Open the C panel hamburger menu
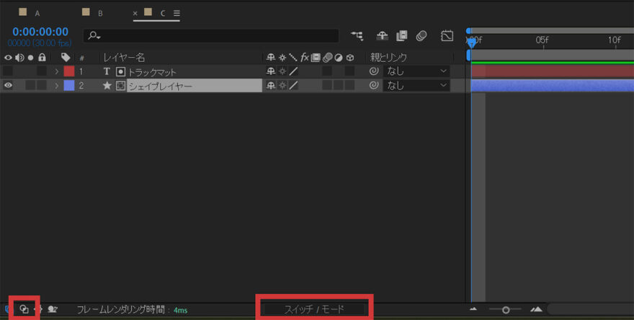This screenshot has width=634, height=320. (x=177, y=14)
